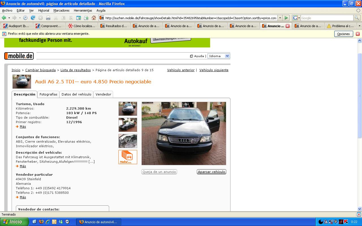362x226 pixels.
Task: Click in the Google search field
Action: tap(327, 18)
